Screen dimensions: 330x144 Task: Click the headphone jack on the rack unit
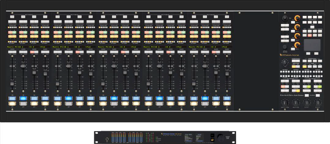pyautogui.click(x=107, y=138)
